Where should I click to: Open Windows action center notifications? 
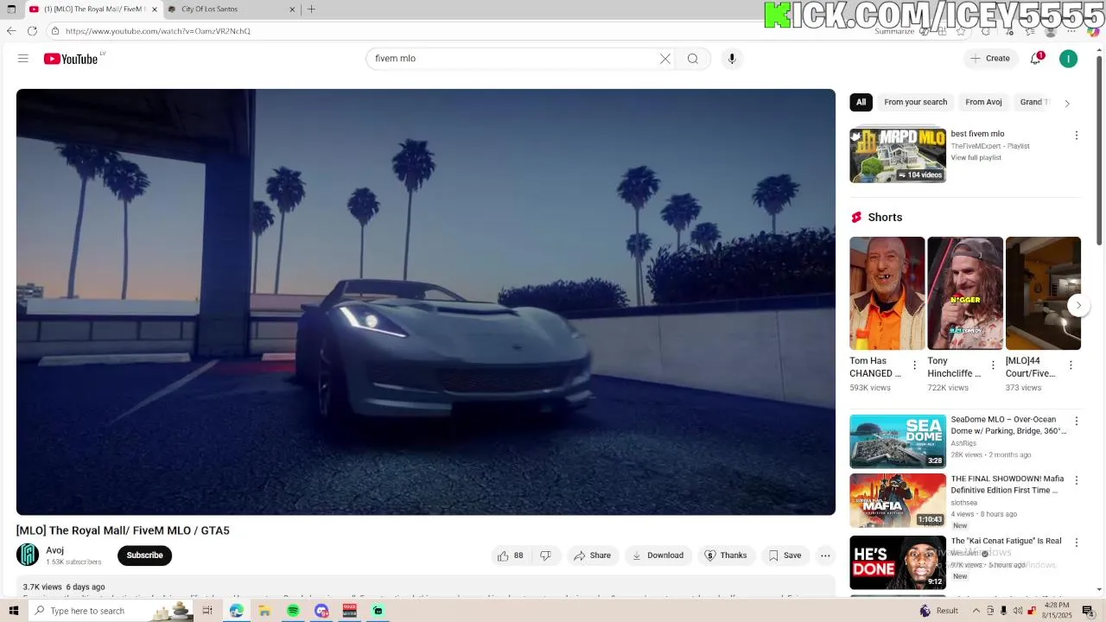pyautogui.click(x=1089, y=611)
